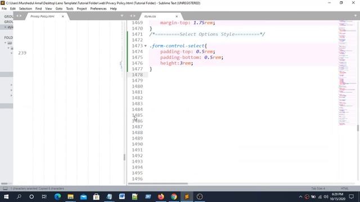The width and height of the screenshot is (360, 202).
Task: Show hidden system tray icons
Action: click(300, 197)
